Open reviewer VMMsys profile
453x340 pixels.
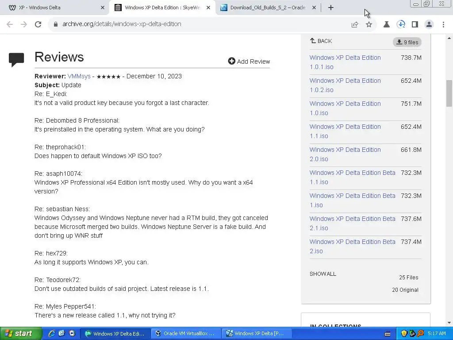tap(79, 76)
